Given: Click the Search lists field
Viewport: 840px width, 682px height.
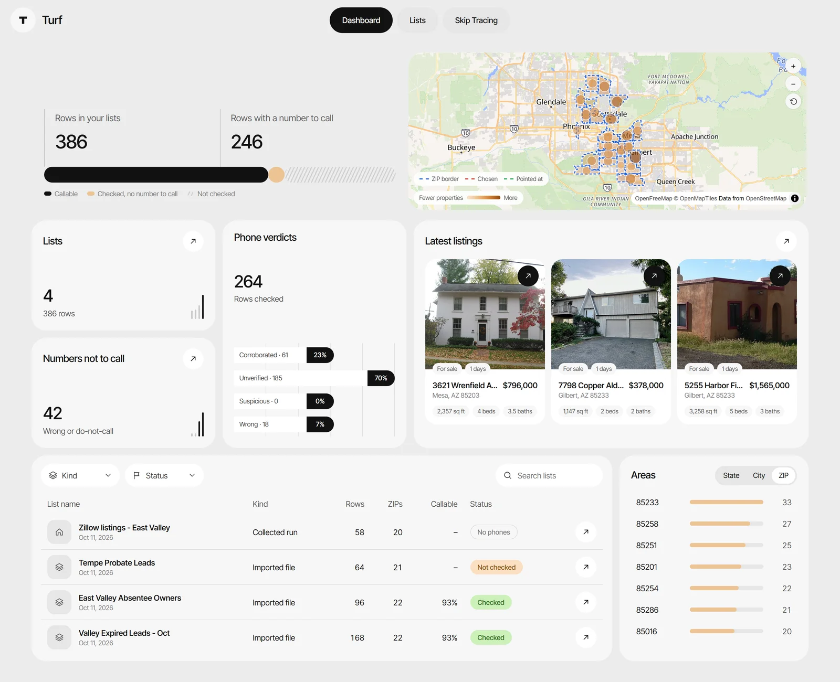Looking at the screenshot, I should (549, 475).
